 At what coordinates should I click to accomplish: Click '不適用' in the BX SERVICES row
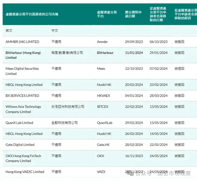pos(56,96)
